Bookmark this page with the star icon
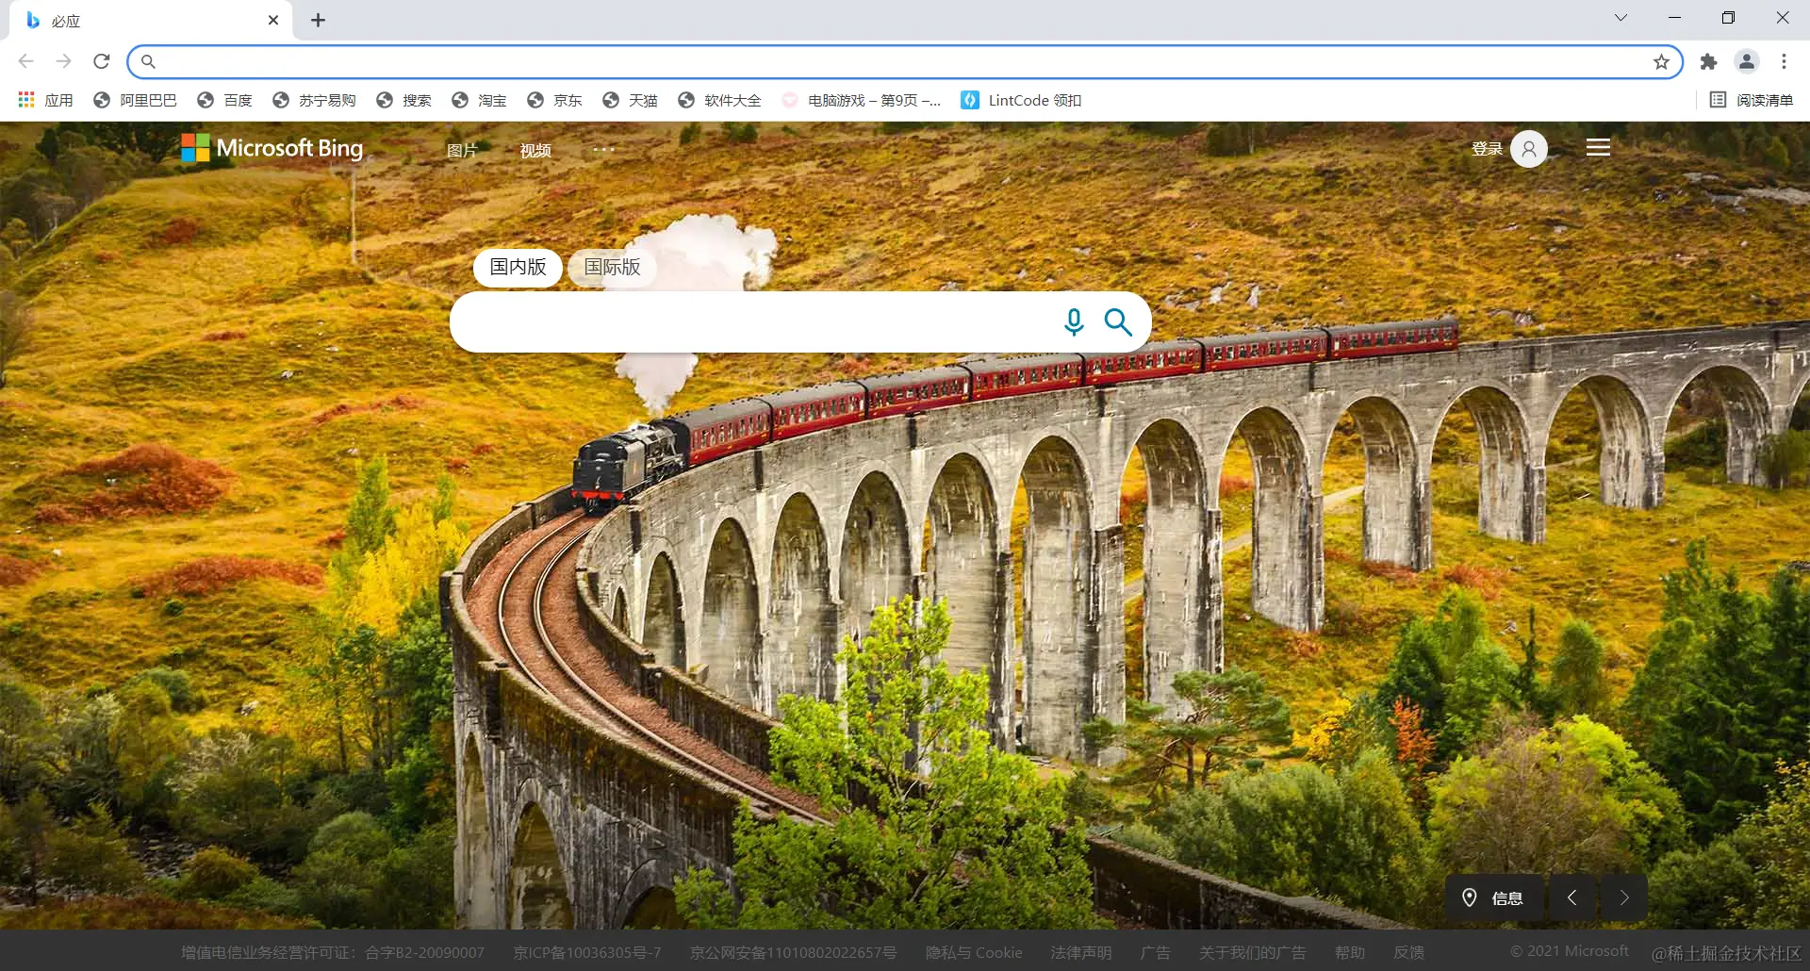 [1661, 61]
